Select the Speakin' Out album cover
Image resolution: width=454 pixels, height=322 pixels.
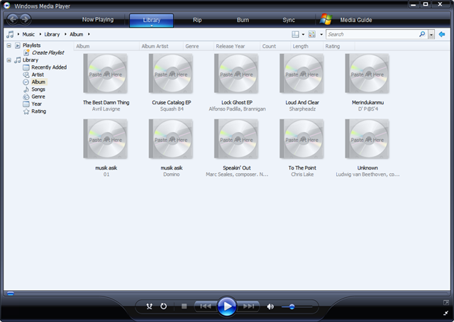click(236, 139)
